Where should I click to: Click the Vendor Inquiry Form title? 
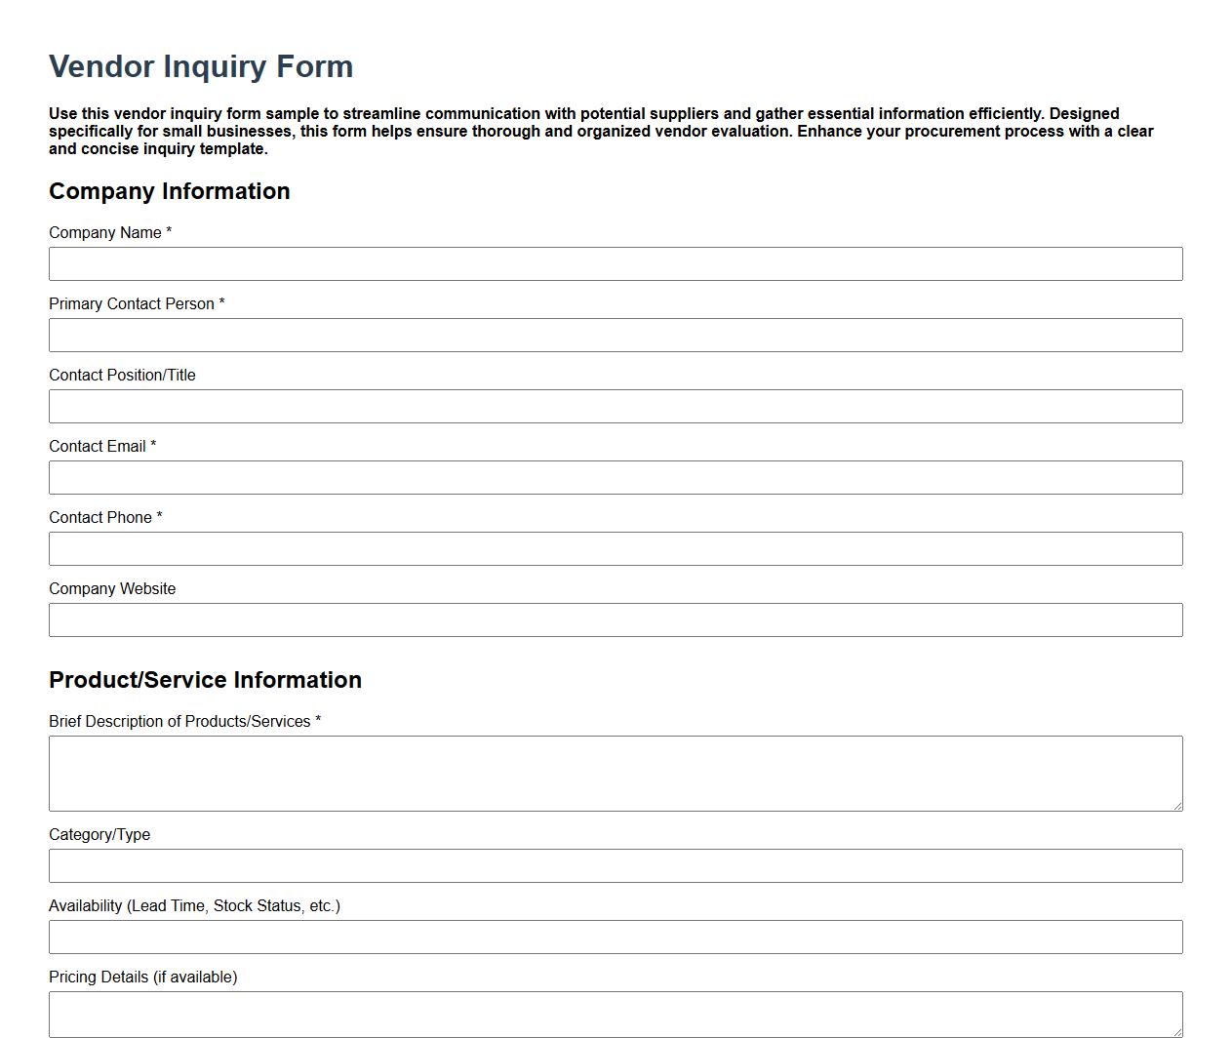200,66
